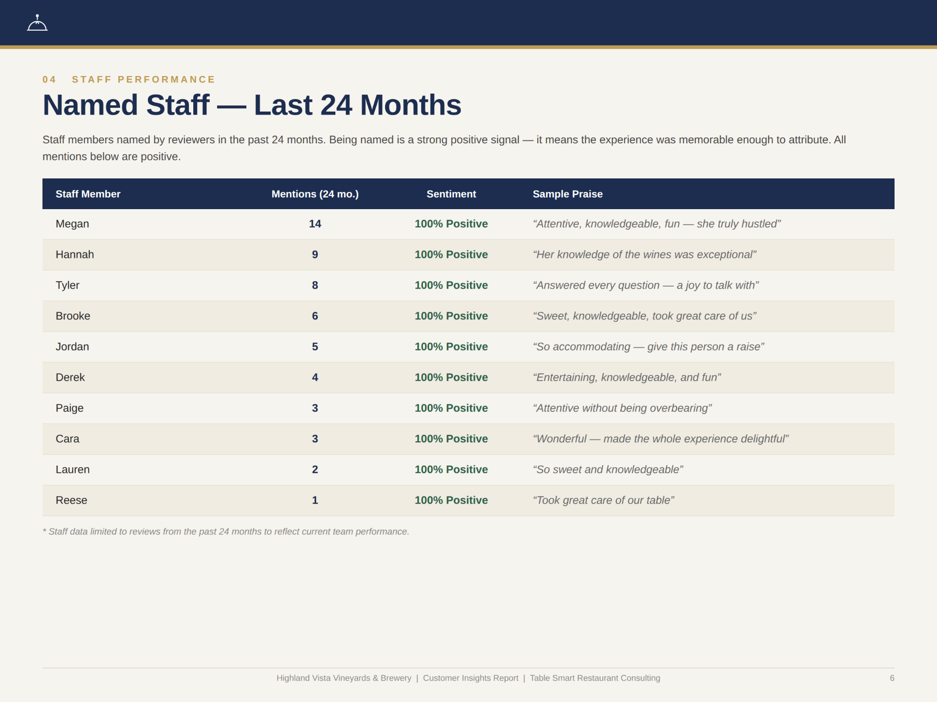The height and width of the screenshot is (702, 937).
Task: Click '100% Positive' in Jordan's row
Action: tap(451, 347)
